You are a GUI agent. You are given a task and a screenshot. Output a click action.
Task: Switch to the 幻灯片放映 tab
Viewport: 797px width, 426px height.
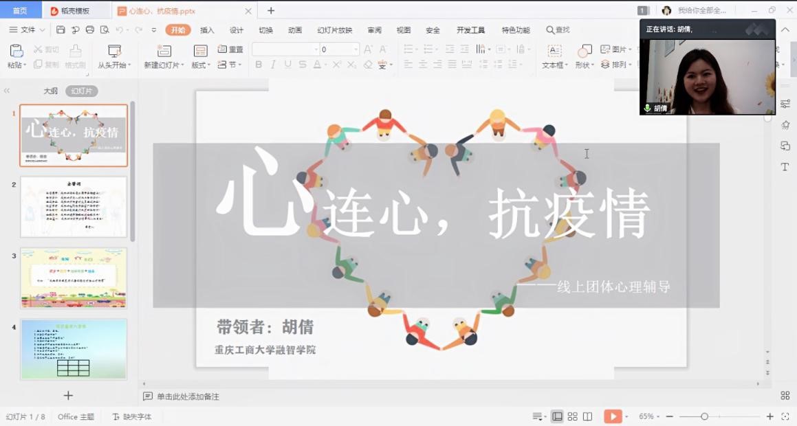pyautogui.click(x=334, y=30)
